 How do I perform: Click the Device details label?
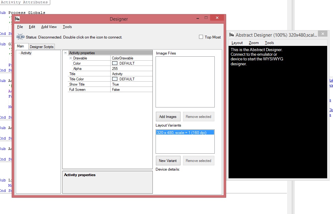[x=168, y=169]
